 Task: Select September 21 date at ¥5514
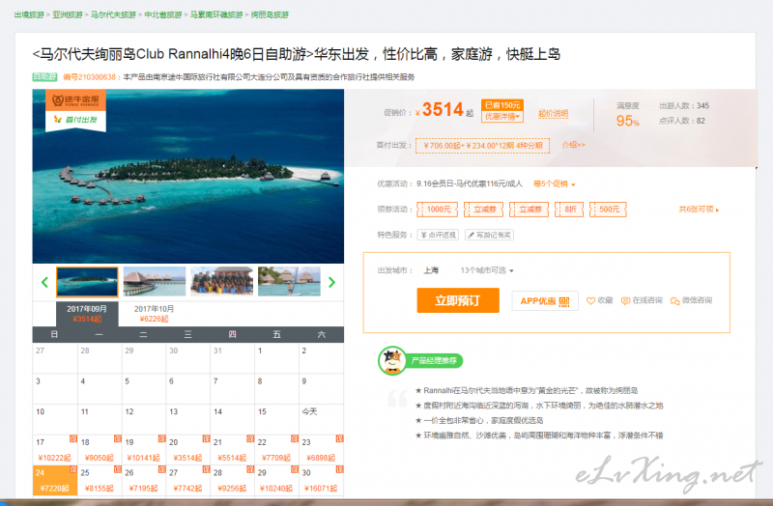click(233, 449)
